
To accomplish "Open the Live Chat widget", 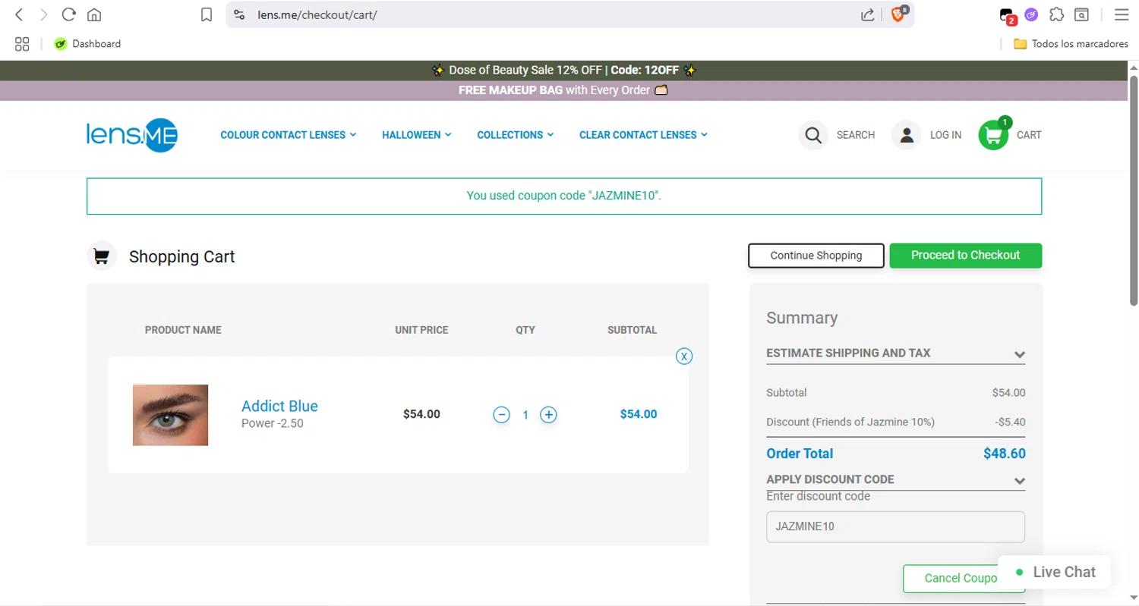I will [x=1055, y=572].
